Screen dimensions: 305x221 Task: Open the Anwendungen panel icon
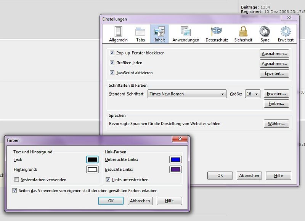pyautogui.click(x=186, y=34)
